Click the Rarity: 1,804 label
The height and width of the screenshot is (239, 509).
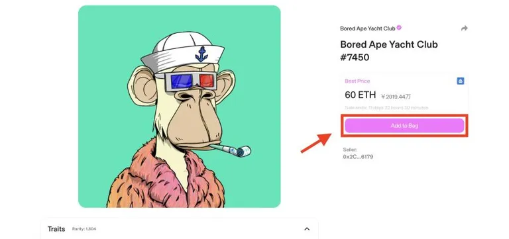tap(84, 229)
